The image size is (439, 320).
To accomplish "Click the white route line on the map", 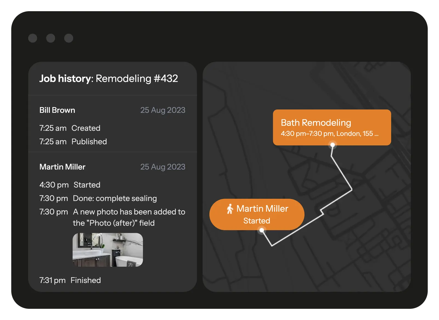I will [x=342, y=172].
